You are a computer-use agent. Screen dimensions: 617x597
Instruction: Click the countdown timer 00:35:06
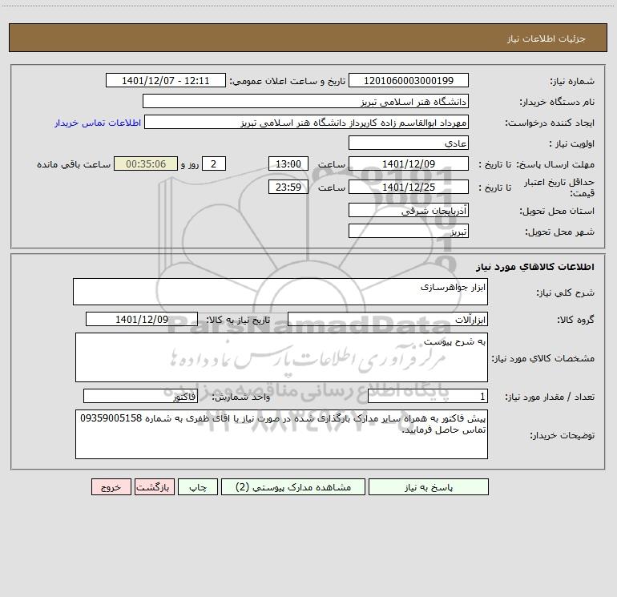pyautogui.click(x=146, y=163)
